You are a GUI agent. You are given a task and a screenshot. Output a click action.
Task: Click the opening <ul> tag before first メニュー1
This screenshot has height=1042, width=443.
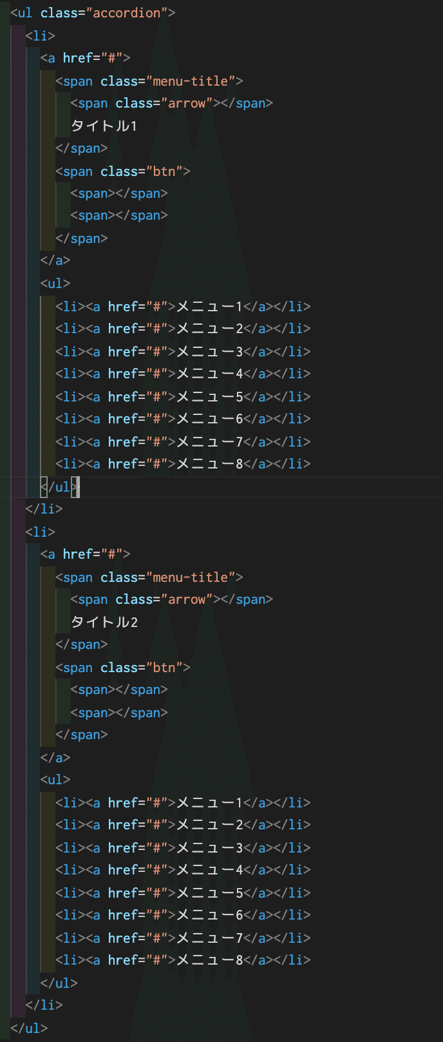pyautogui.click(x=55, y=283)
